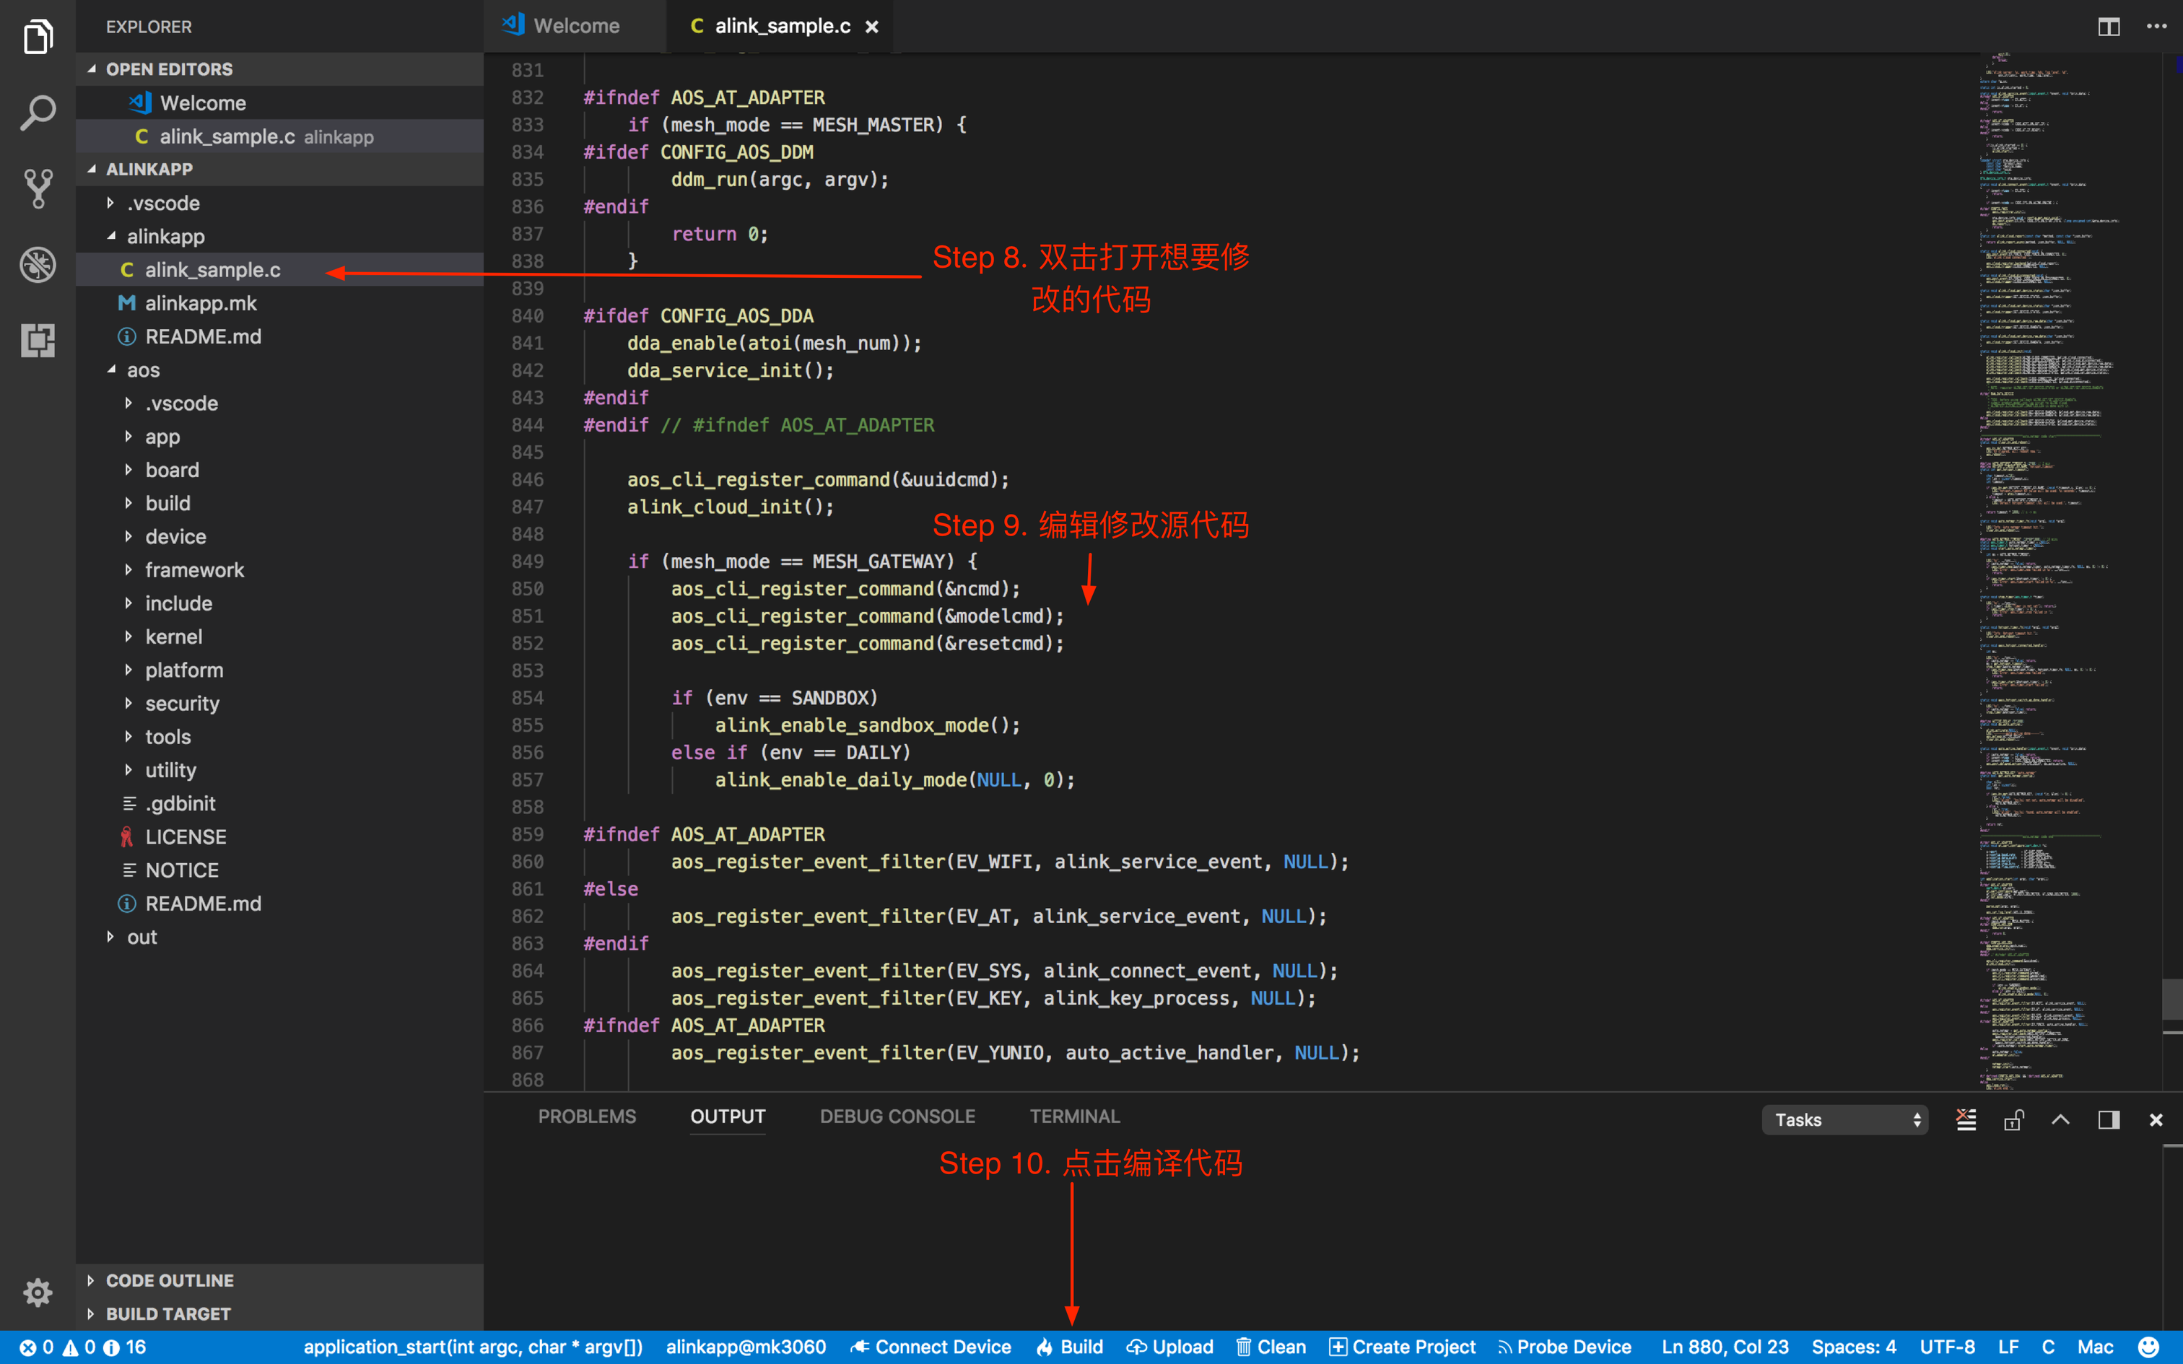The image size is (2183, 1364).
Task: Toggle maximized panel size with the chevron
Action: click(2060, 1119)
